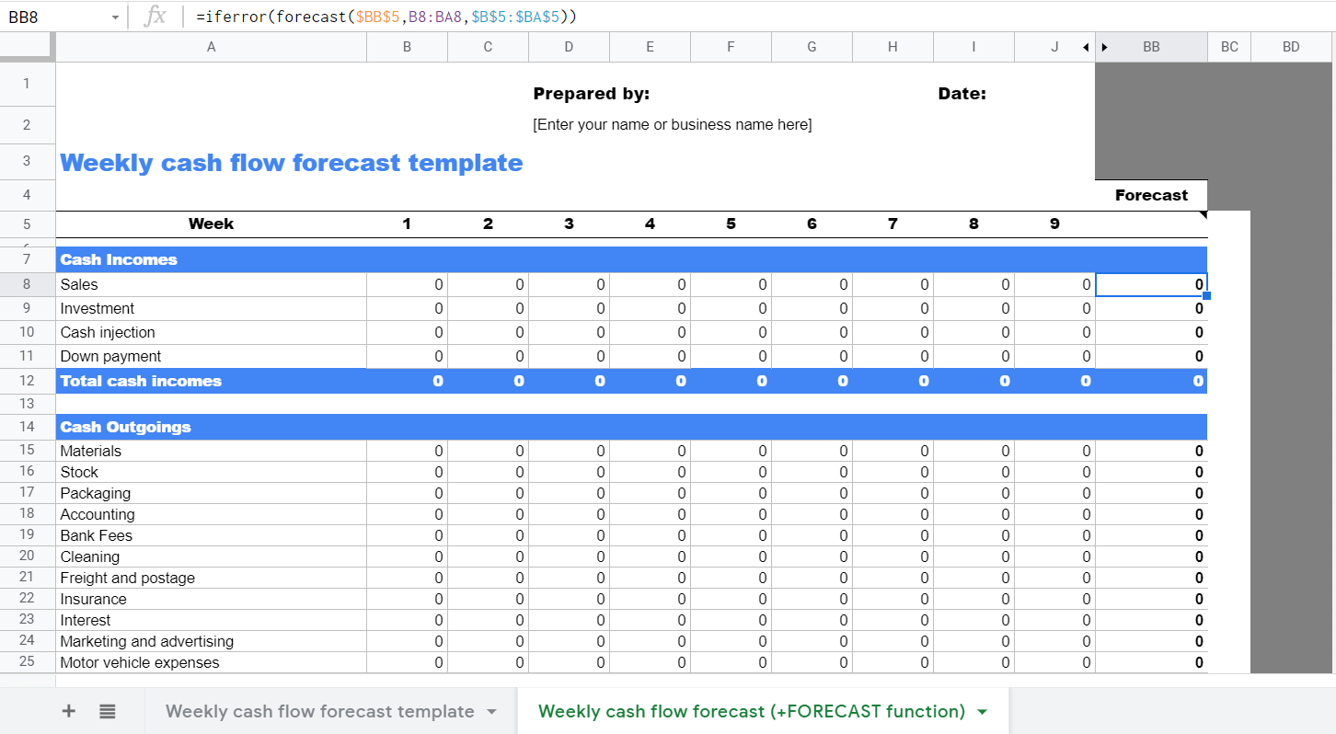Viewport: 1336px width, 734px height.
Task: Click the 'Cleaning' row label
Action: (89, 556)
